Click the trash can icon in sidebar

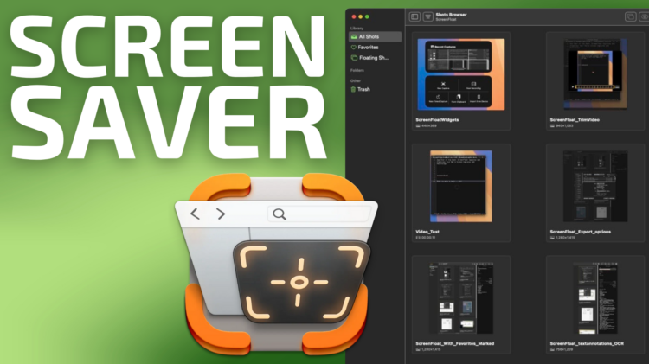point(353,89)
